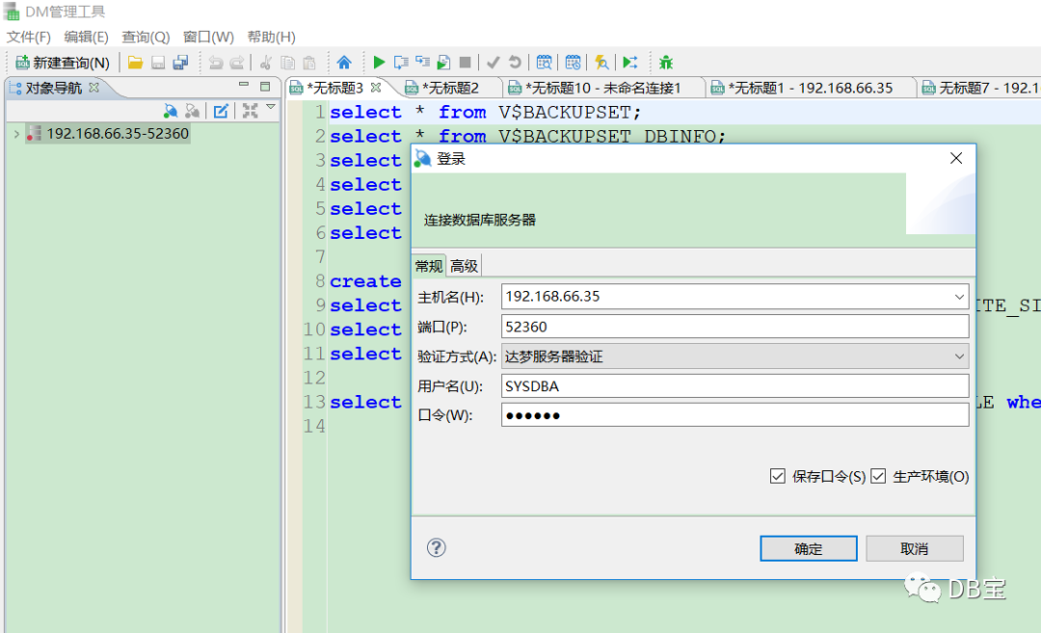Switch to the 高级 tab in the login dialog
The image size is (1041, 633).
pos(464,266)
